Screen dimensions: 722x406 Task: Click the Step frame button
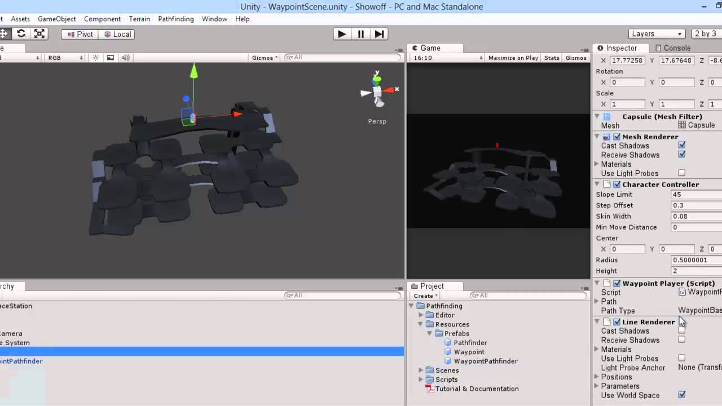380,34
